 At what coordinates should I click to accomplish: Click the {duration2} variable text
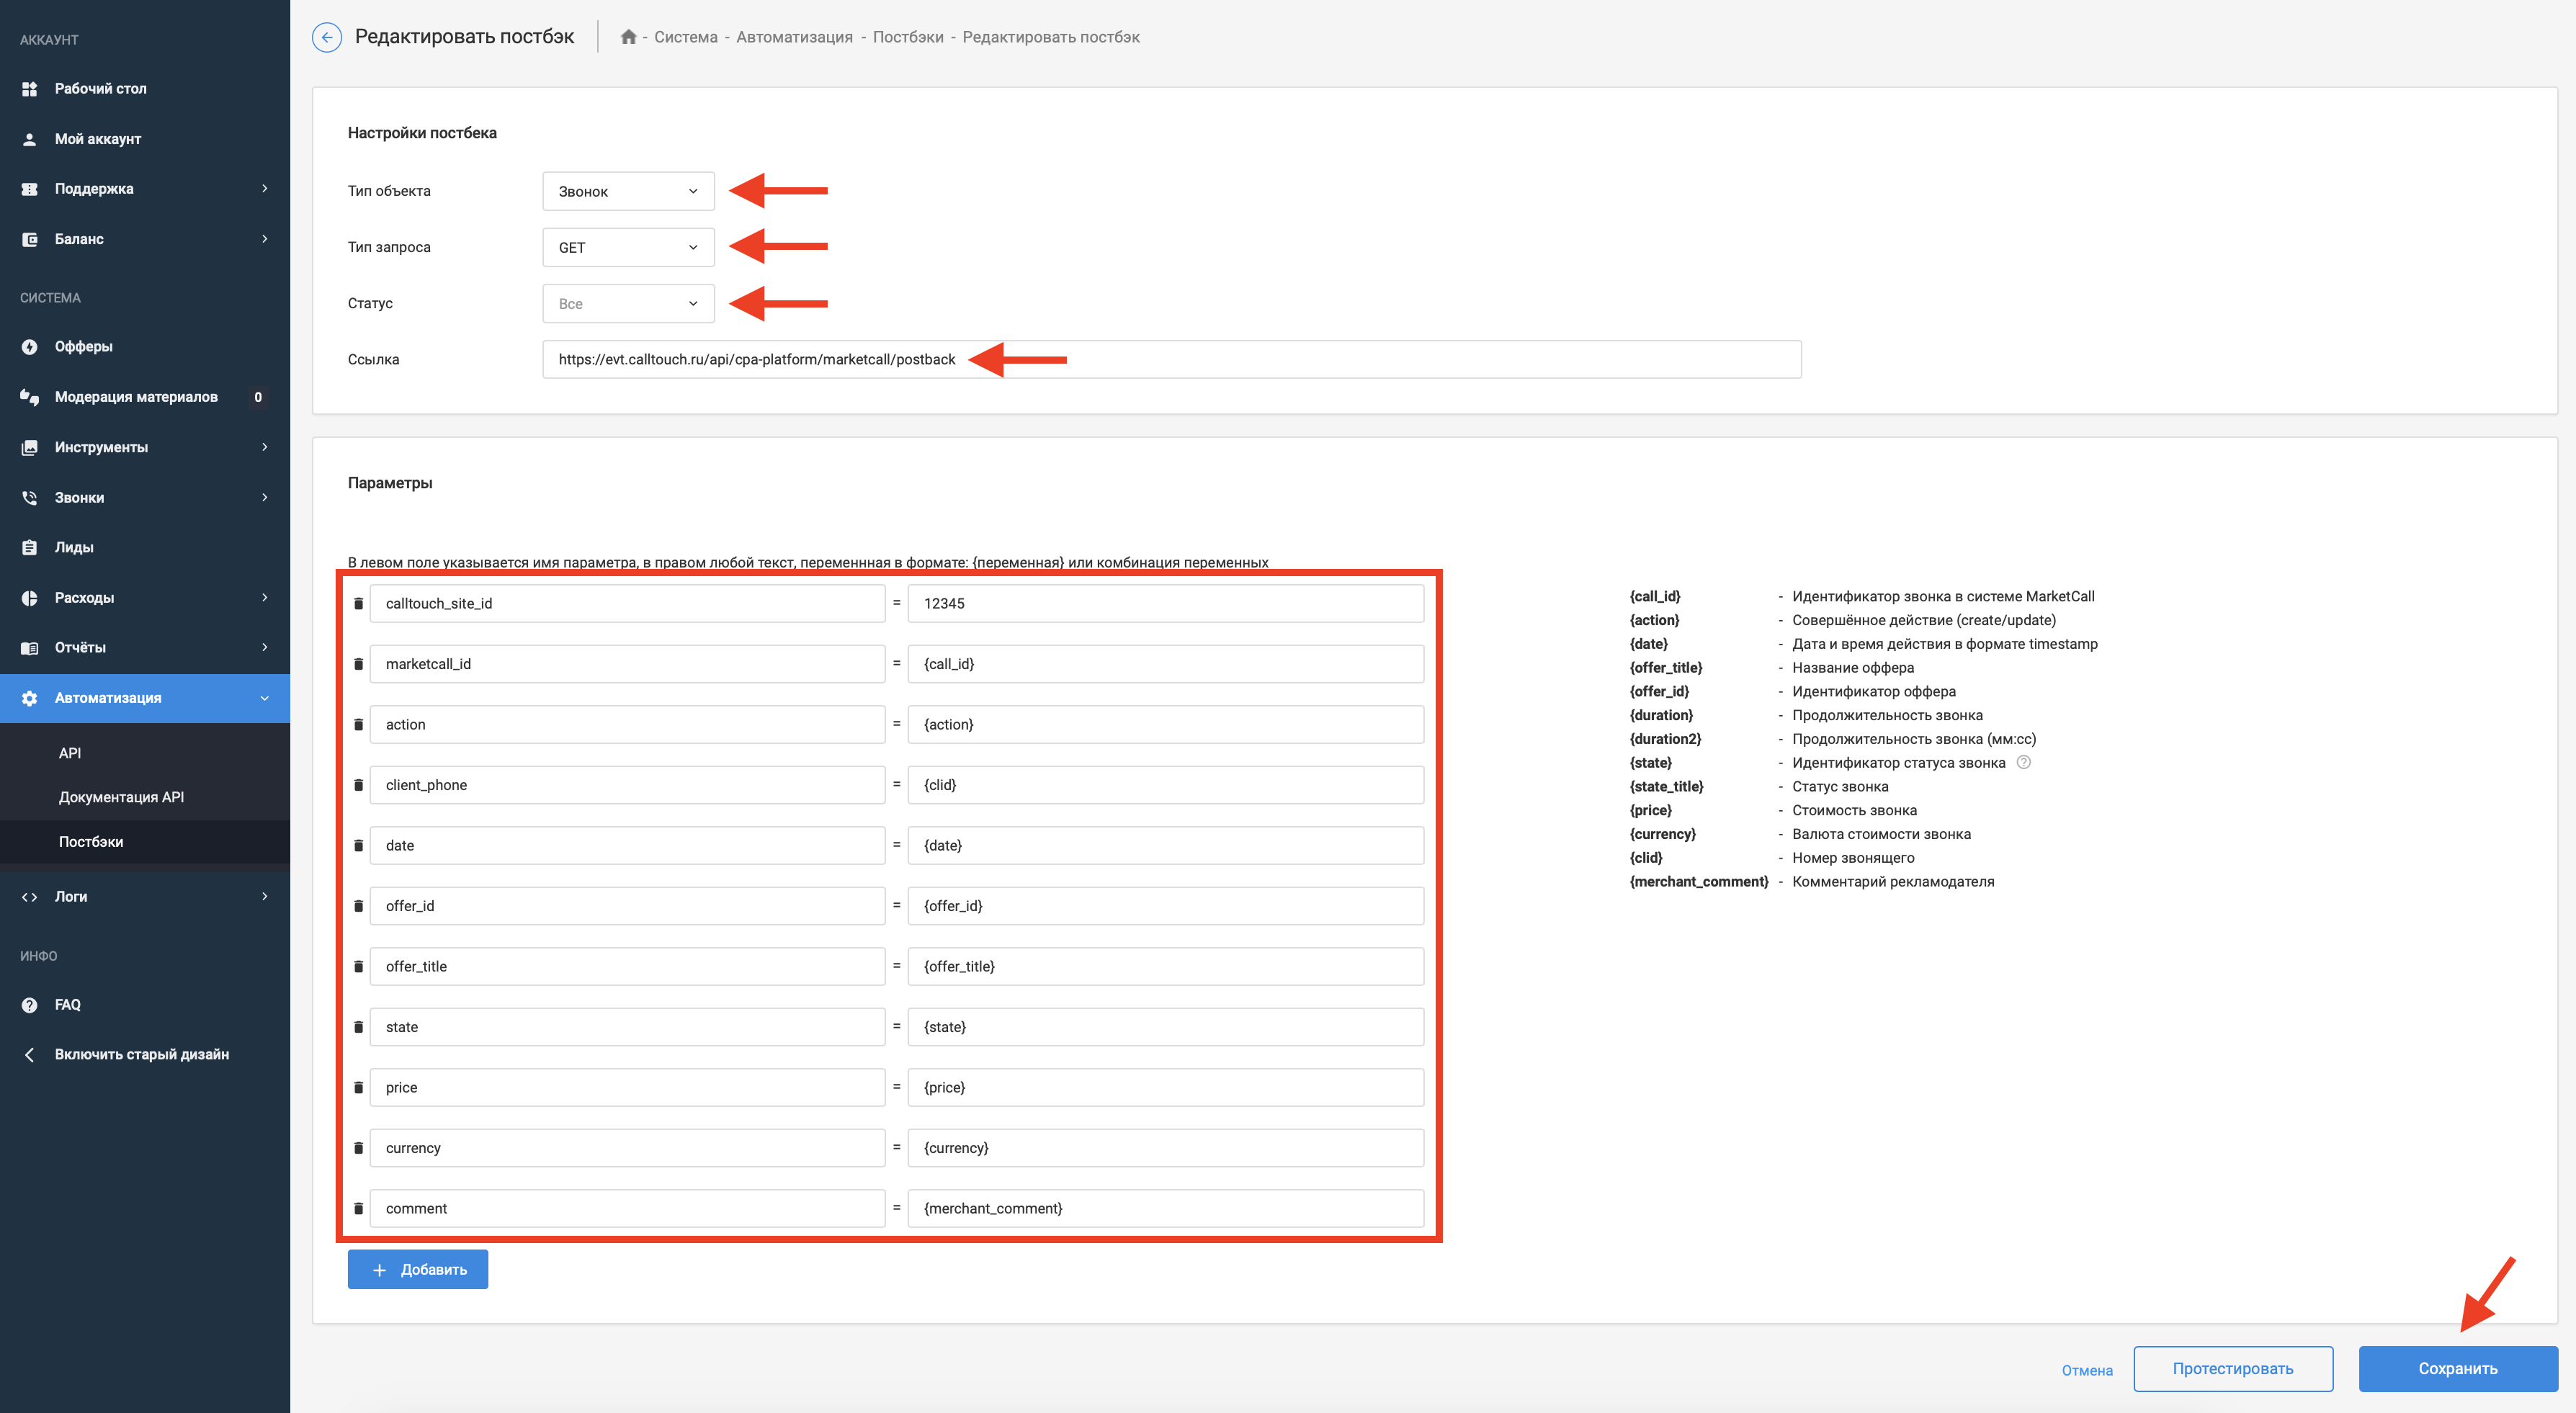pos(1665,739)
